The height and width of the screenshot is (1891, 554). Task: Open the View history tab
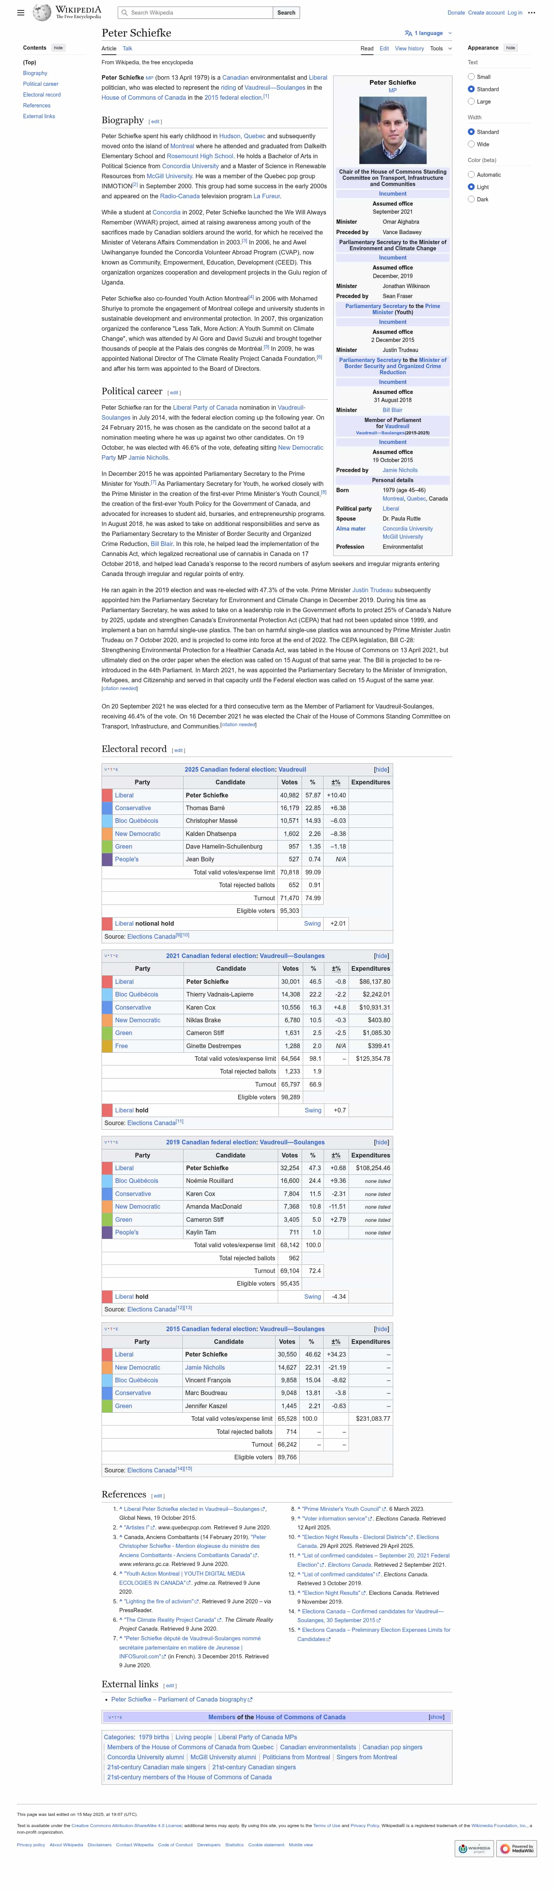click(409, 49)
